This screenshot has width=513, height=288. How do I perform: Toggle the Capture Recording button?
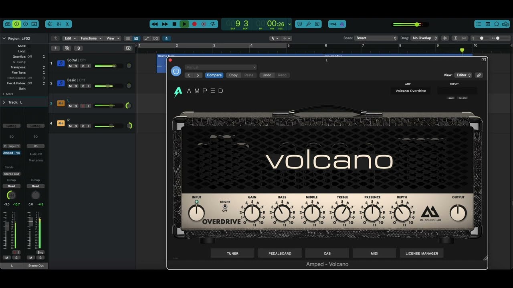[204, 24]
